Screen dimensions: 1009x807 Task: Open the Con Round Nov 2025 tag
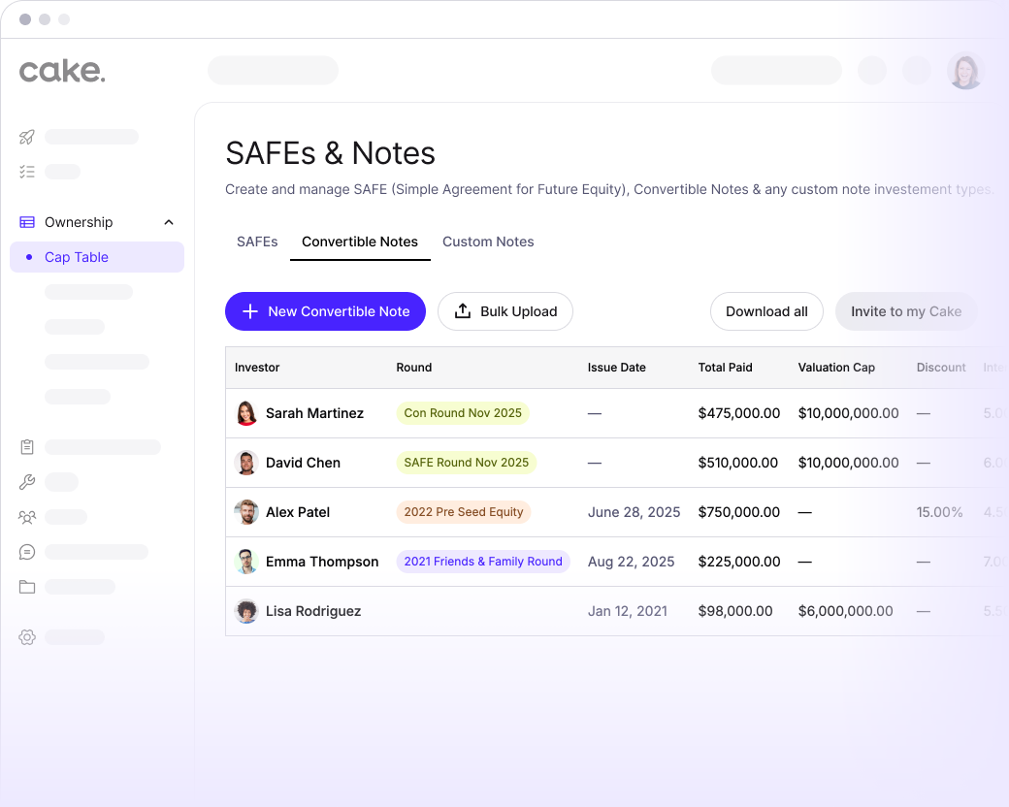[x=463, y=413]
